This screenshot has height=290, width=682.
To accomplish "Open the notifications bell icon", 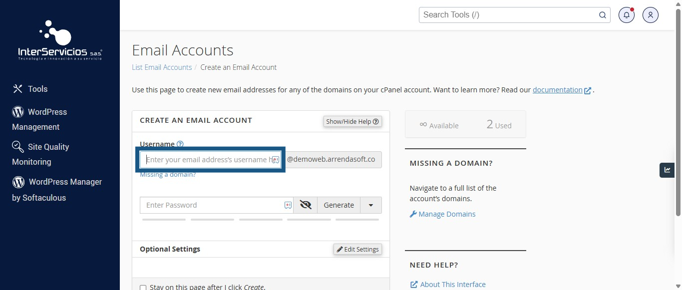I will [x=627, y=15].
